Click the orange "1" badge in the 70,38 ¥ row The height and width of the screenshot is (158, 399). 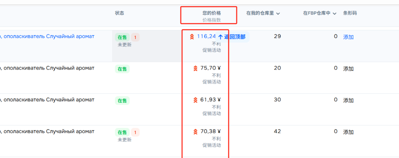135,132
